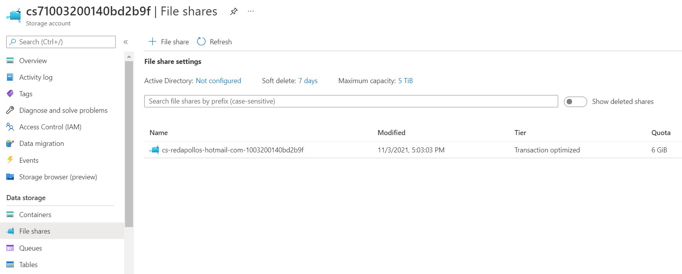Click the File share settings heading
This screenshot has width=682, height=274.
pos(173,62)
